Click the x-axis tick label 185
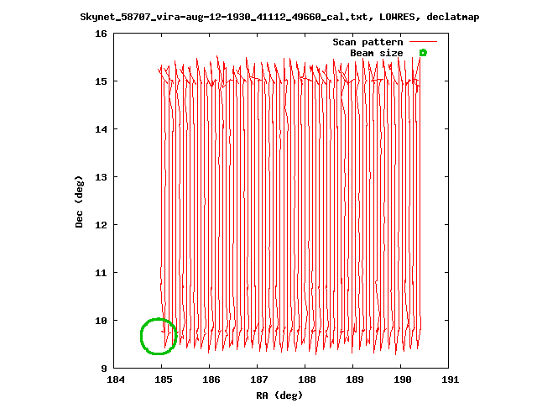This screenshot has height=403, width=537. coord(164,379)
